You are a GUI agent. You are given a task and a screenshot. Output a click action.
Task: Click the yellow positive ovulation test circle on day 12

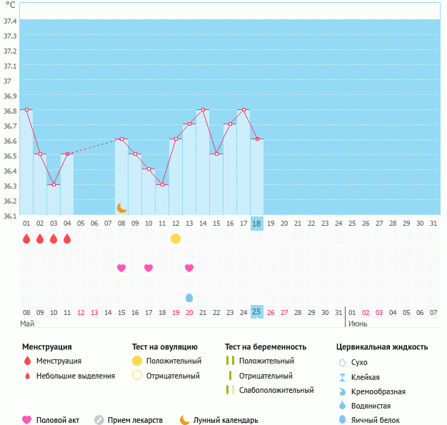[176, 239]
